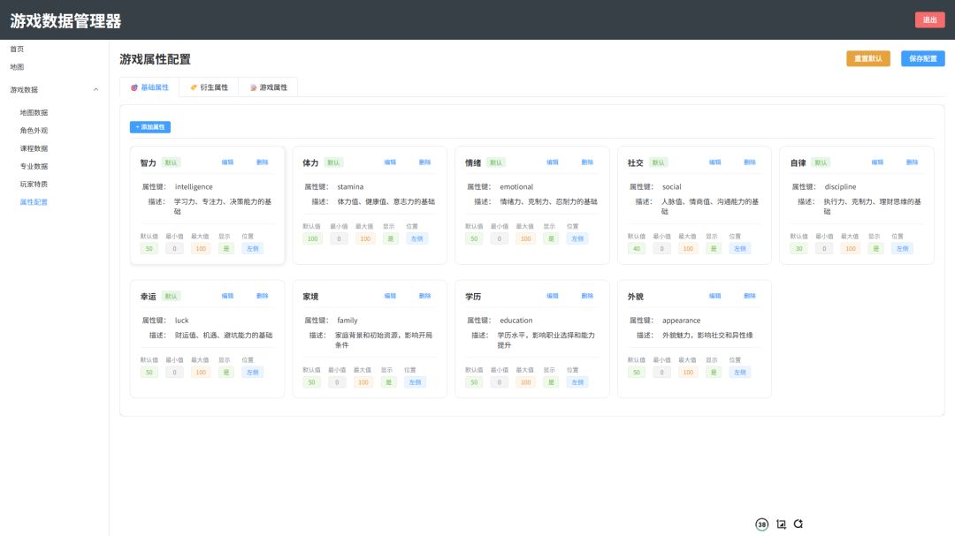Screen dimensions: 955x536
Task: Click the 游戏数据管理器 header title
Action: (65, 21)
